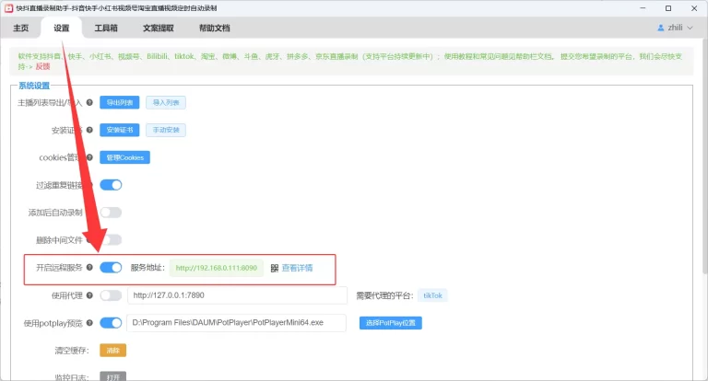Click the zhili user avatar icon
The image size is (708, 381).
click(661, 28)
